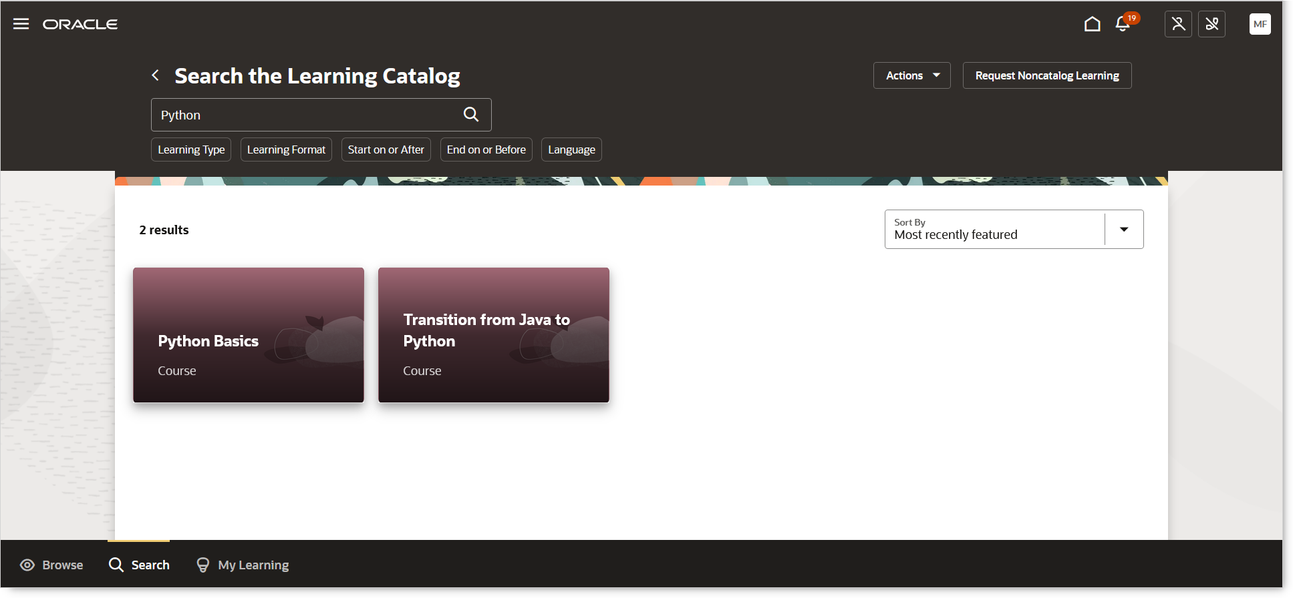Screen dimensions: 1293x598
Task: Switch to the My Learning tab
Action: click(x=243, y=565)
